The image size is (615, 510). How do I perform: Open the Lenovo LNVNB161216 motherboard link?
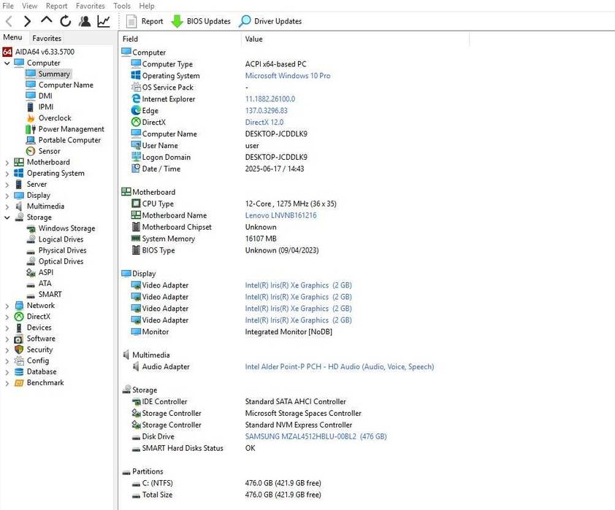point(280,215)
